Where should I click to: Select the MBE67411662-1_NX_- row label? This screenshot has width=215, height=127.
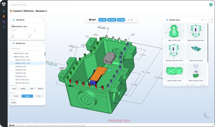point(22,53)
